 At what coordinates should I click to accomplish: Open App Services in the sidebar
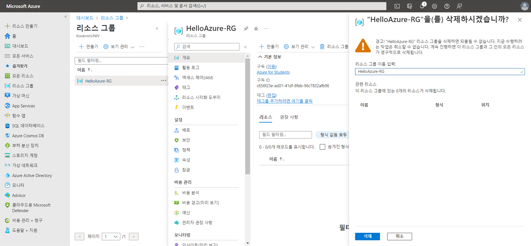[x=20, y=106]
